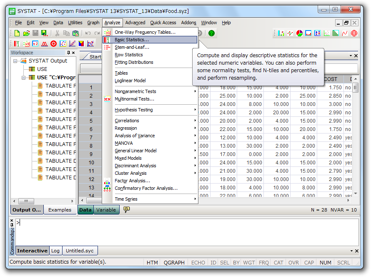Select the first USE tree item

point(42,69)
